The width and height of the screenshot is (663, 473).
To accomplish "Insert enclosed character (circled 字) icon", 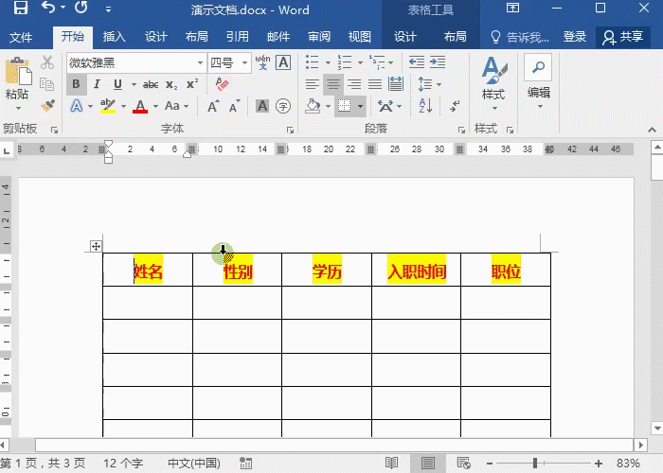I will pos(283,106).
